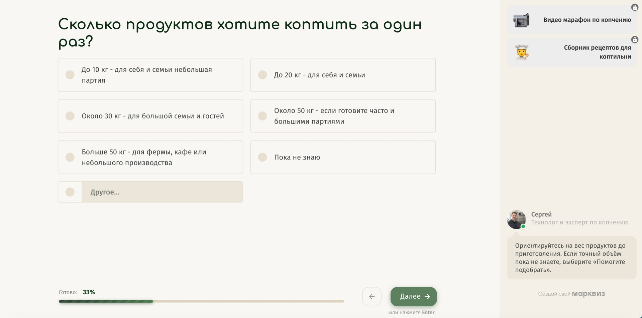Click lock icon on «Видео марафон по копчению»
This screenshot has height=318, width=642.
[635, 7]
